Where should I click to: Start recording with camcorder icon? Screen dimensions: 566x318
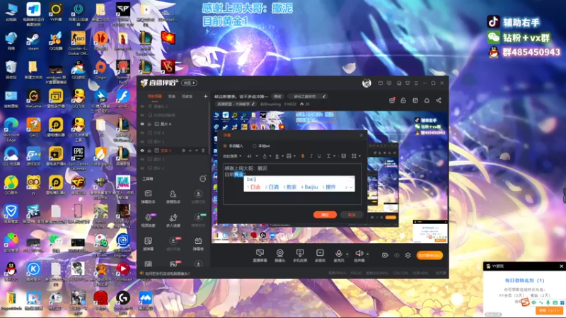click(x=385, y=255)
